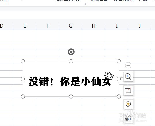Select column I header
This screenshot has width=155, height=126.
[x=117, y=26]
